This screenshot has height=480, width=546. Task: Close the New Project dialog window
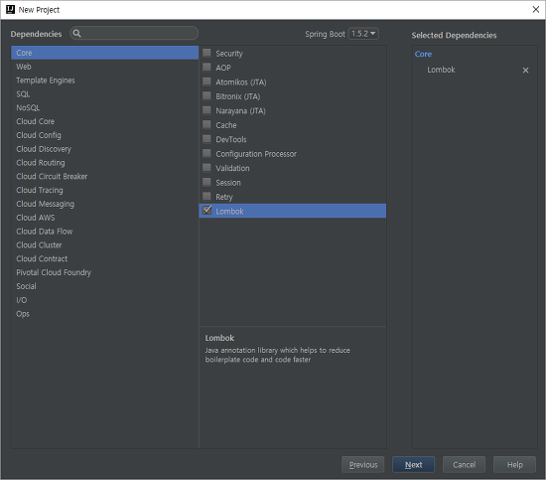(535, 9)
